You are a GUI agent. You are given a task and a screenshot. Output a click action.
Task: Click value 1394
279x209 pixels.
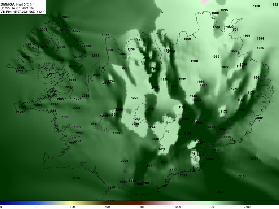(x=260, y=38)
